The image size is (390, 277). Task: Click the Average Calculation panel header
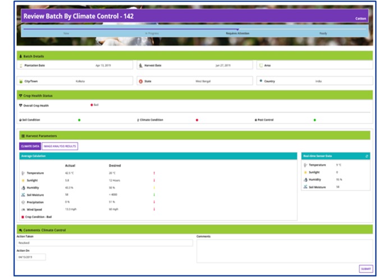pos(158,156)
